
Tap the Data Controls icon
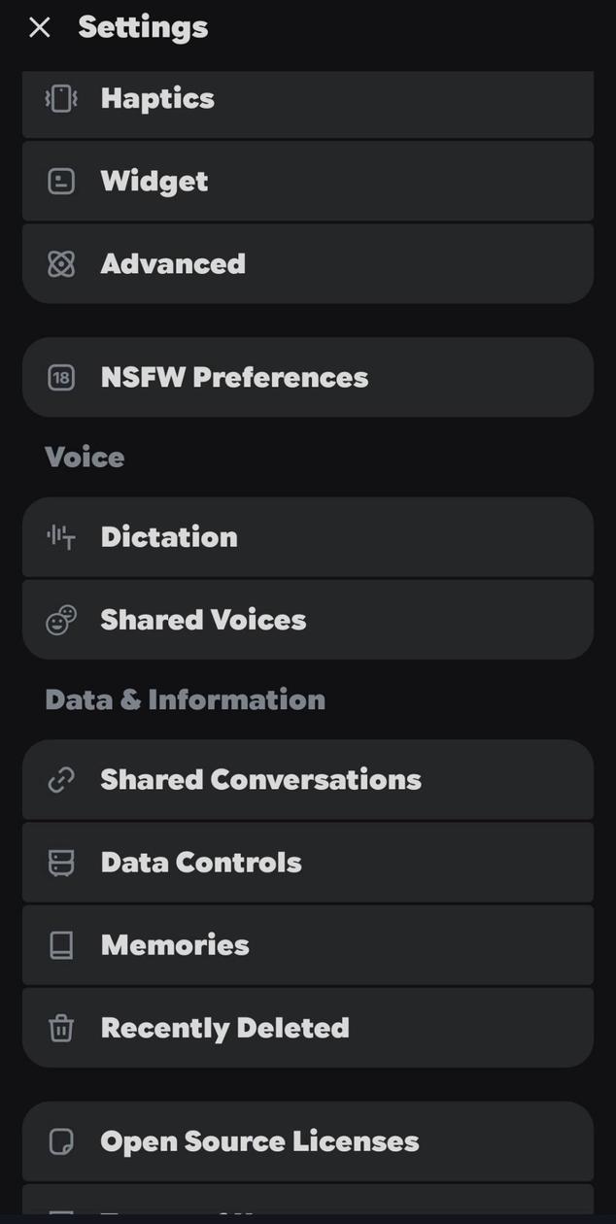(x=61, y=863)
